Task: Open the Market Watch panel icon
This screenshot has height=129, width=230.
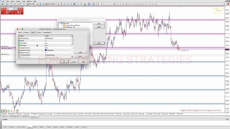Action: [x=11, y=4]
